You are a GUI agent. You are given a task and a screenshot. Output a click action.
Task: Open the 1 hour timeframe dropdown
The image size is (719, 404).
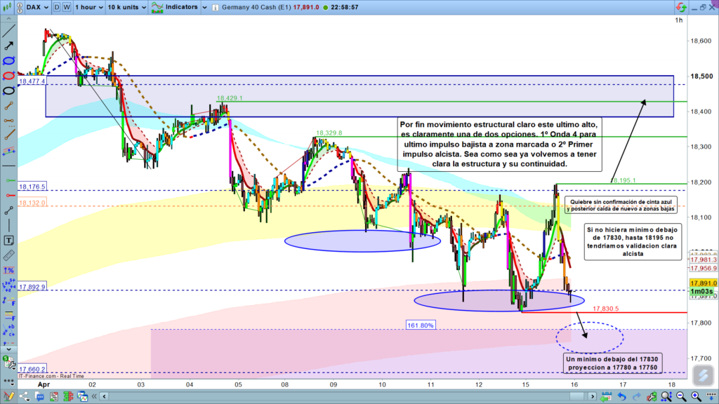click(x=88, y=7)
